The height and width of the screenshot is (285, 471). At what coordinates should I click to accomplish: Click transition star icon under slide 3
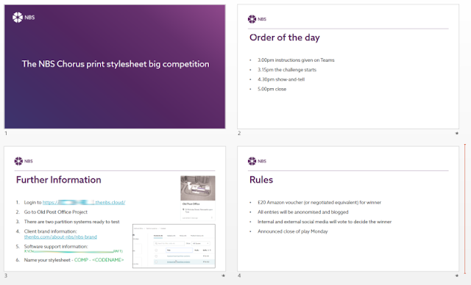pos(223,275)
